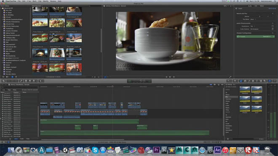This screenshot has height=156, width=278.
Task: Click Connect clip to primary storyline icon
Action: click(x=26, y=81)
